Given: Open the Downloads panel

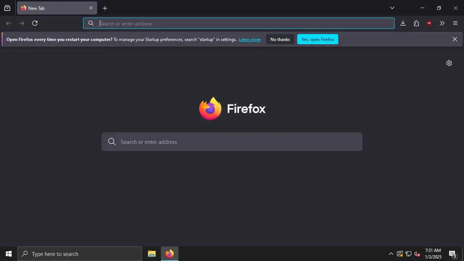Looking at the screenshot, I should point(403,23).
